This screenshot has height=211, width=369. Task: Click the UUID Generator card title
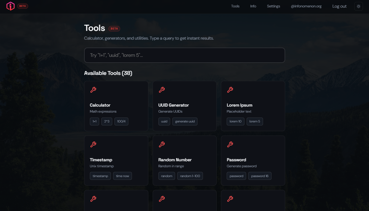(173, 105)
